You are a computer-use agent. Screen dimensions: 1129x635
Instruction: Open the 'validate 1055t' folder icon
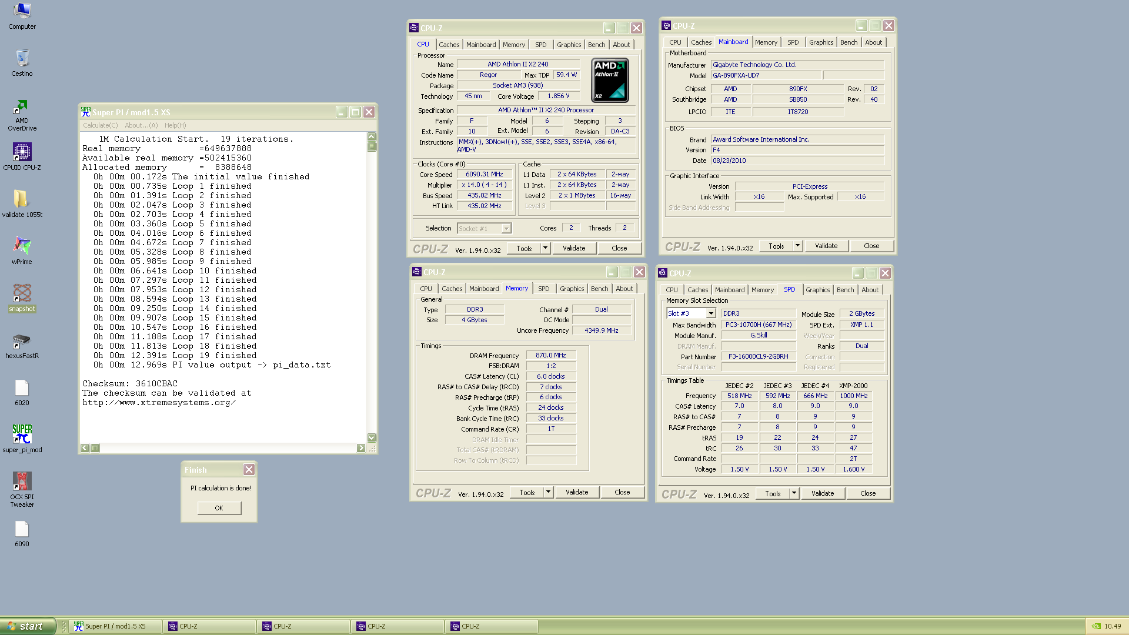pyautogui.click(x=22, y=203)
